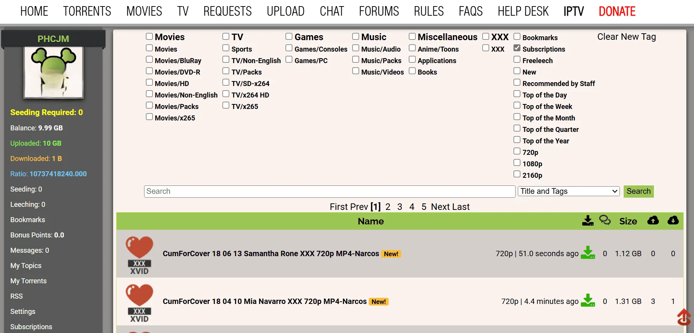Viewport: 694px width, 333px height.
Task: Select the FORUMS menu item
Action: point(379,11)
